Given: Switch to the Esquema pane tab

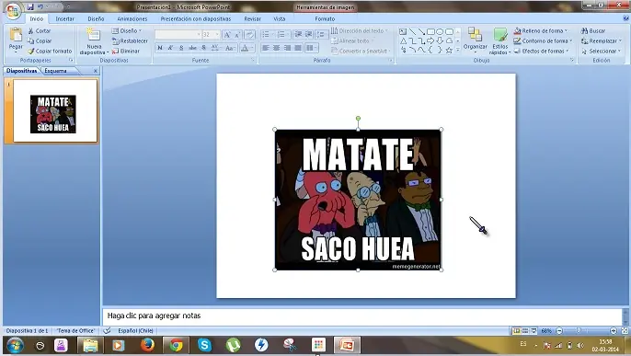Looking at the screenshot, I should point(55,71).
